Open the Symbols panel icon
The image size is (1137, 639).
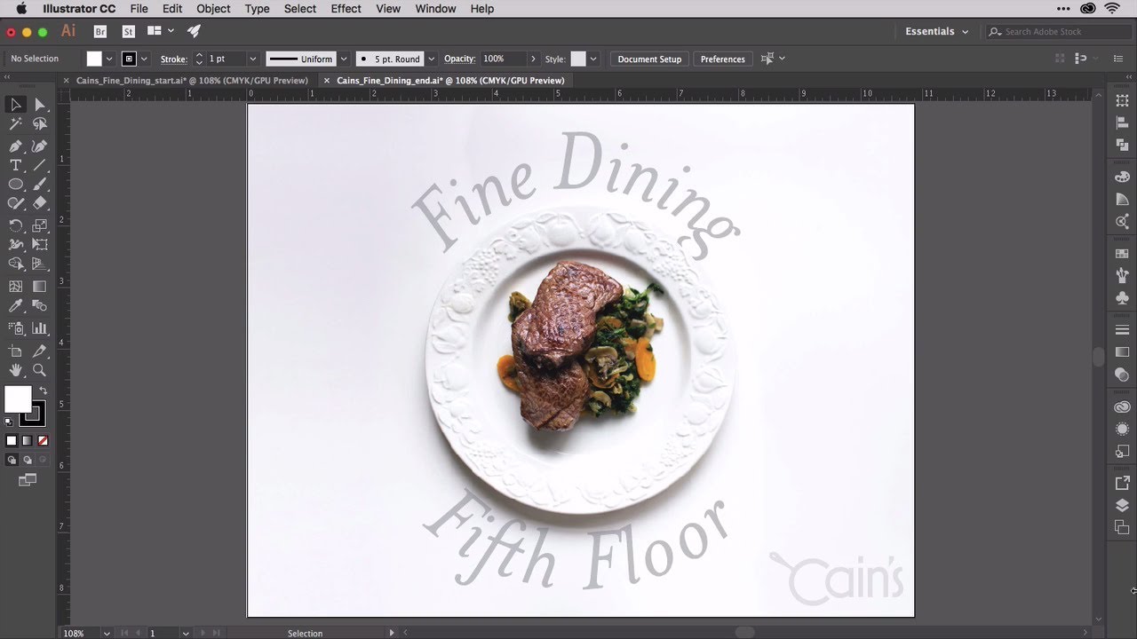click(x=1122, y=298)
